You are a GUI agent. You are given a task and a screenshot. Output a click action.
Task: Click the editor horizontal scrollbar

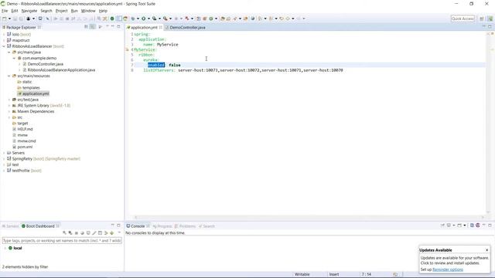click(309, 217)
